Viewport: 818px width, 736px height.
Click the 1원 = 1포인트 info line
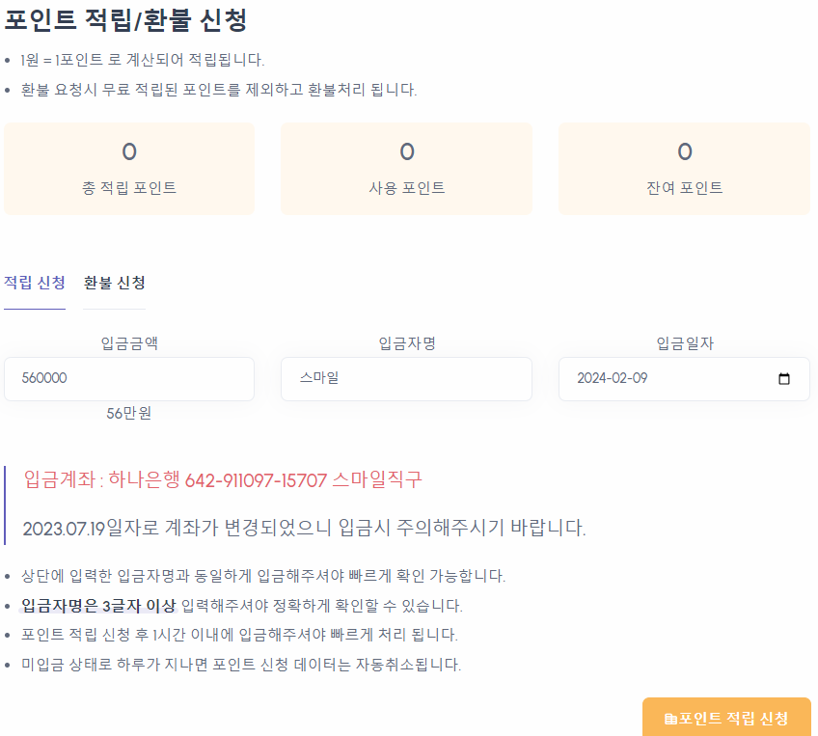pos(142,60)
